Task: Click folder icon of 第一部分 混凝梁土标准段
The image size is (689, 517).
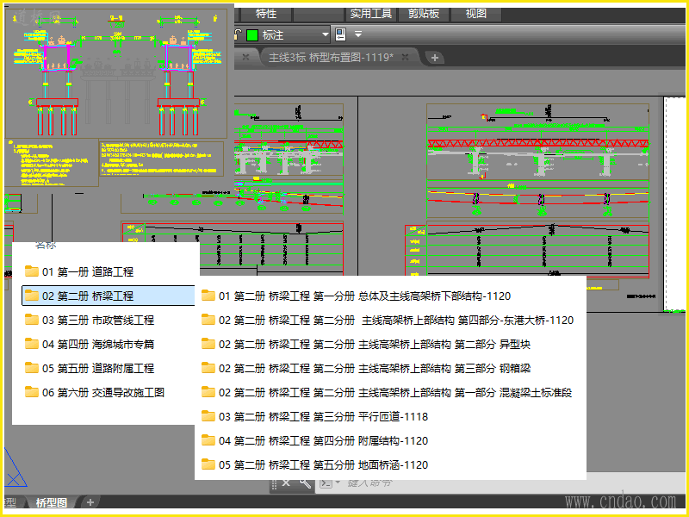Action: [x=208, y=392]
